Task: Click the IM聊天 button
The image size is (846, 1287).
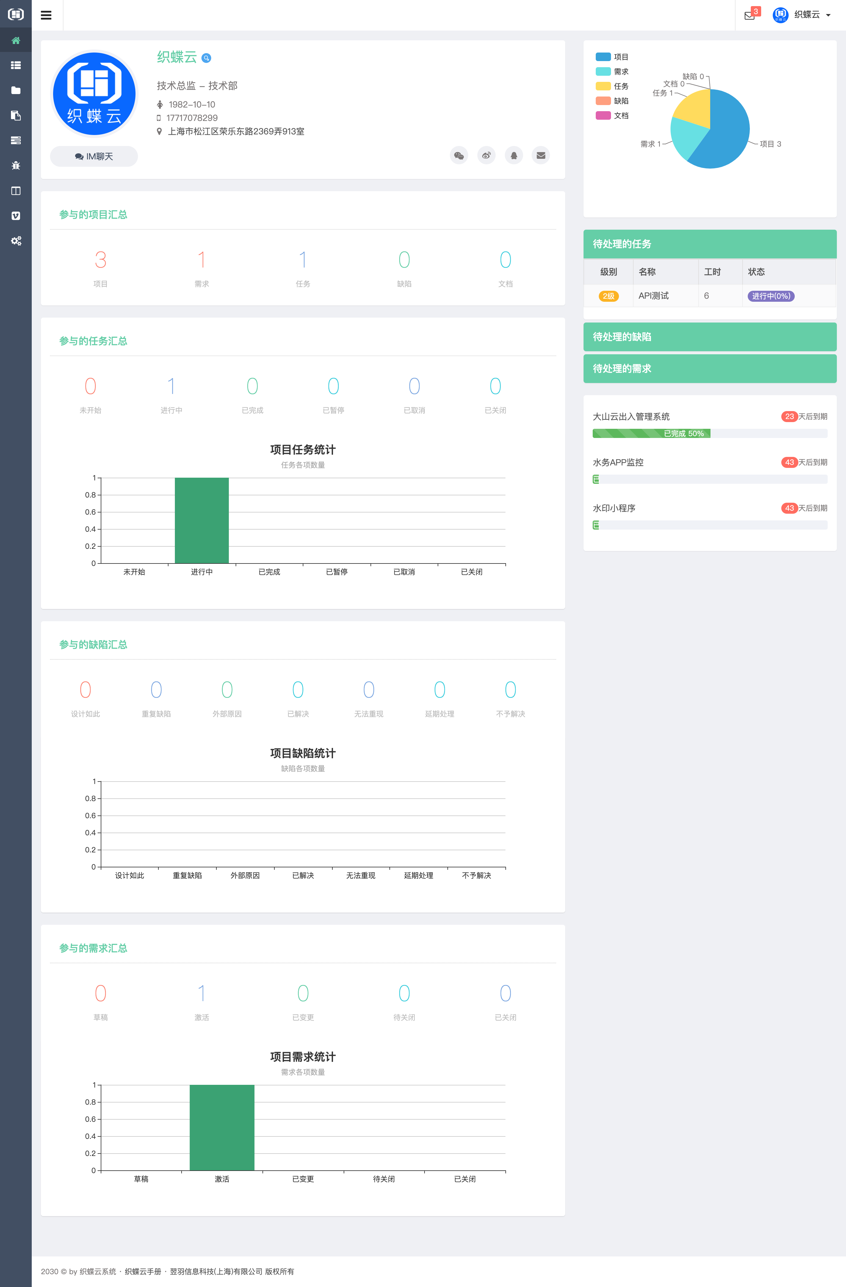Action: point(94,156)
